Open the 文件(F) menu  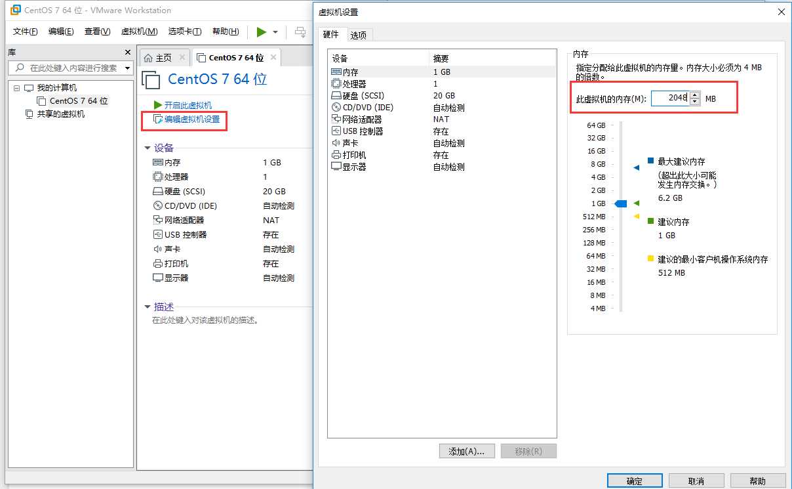26,32
